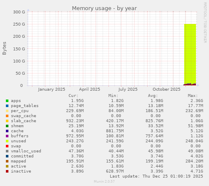
Task: Click the apps legend label
Action: pos(16,101)
